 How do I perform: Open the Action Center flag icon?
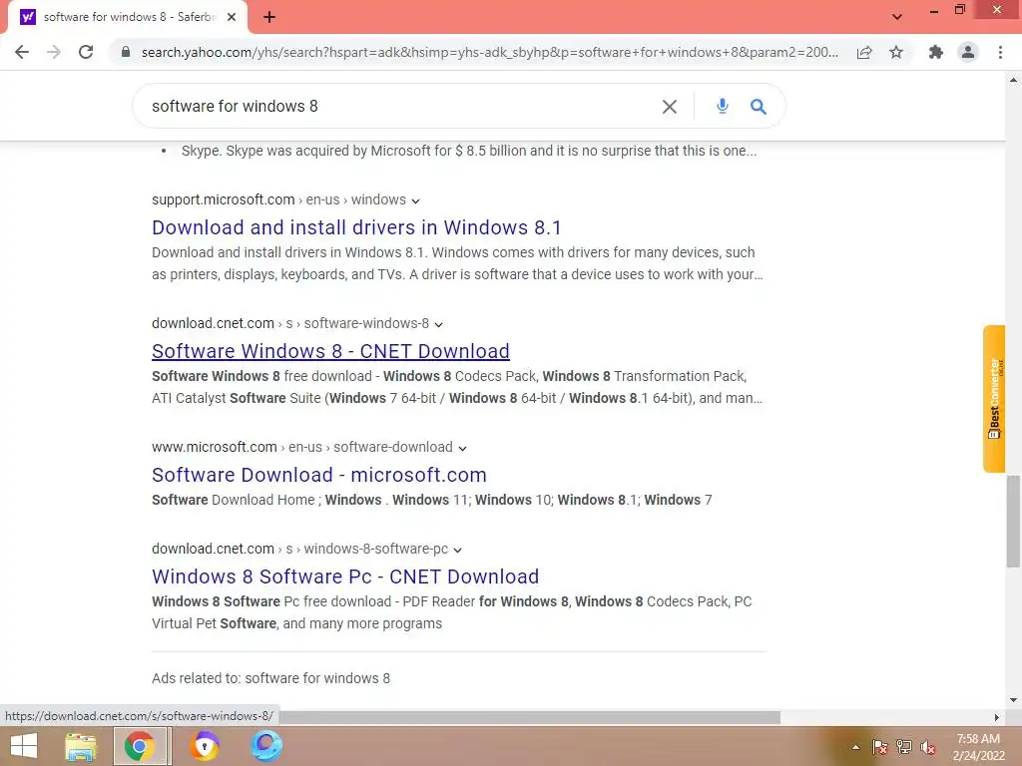pyautogui.click(x=880, y=747)
